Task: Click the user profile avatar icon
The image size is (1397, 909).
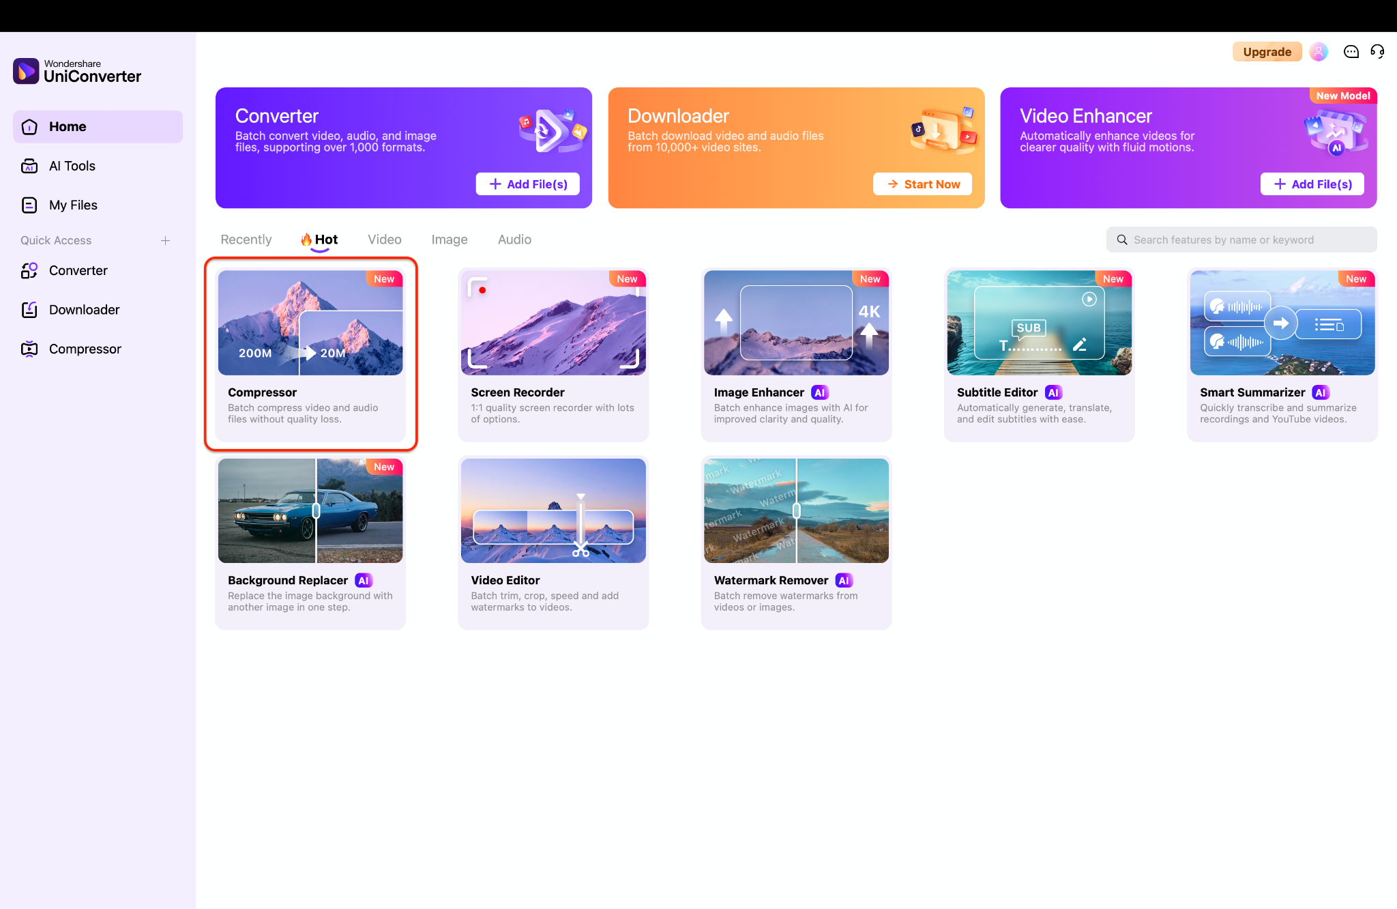Action: (1319, 51)
